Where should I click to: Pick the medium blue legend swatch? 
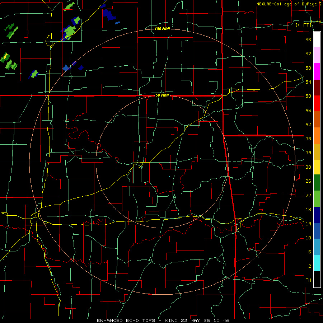point(317,231)
